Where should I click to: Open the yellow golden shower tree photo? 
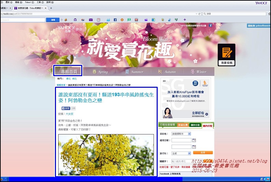click(106, 155)
